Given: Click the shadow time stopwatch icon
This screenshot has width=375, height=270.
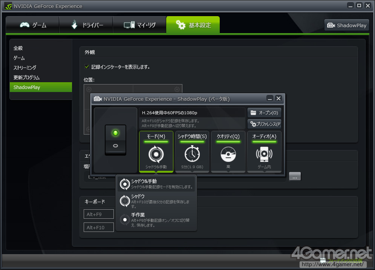Looking at the screenshot, I should click(192, 154).
